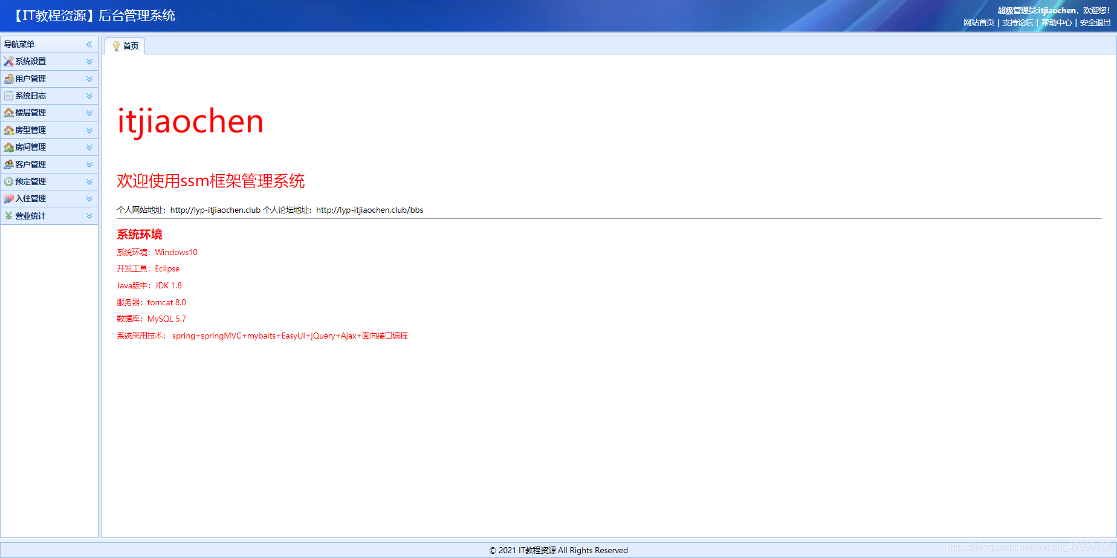Click the log sheet icon beside 系统日志
Screen dimensions: 1117x558
[x=8, y=96]
